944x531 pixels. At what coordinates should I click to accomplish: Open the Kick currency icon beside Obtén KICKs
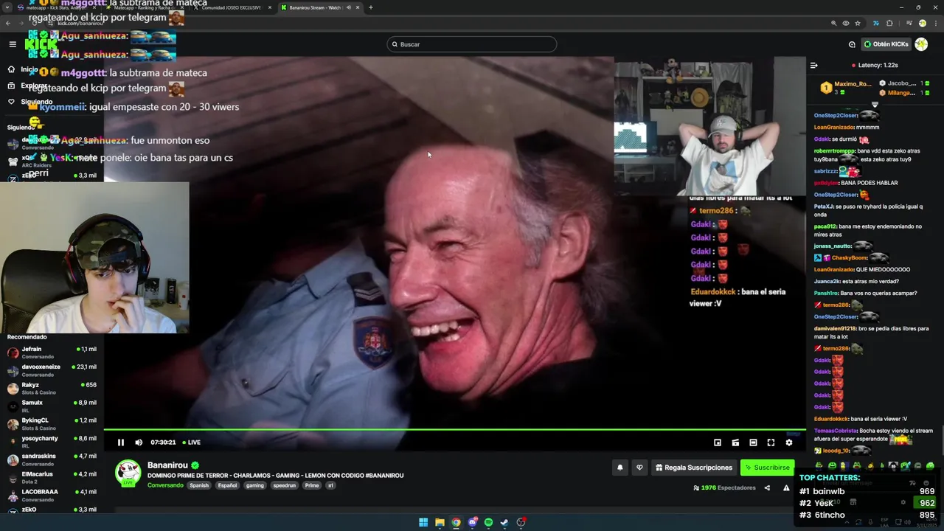click(x=852, y=44)
